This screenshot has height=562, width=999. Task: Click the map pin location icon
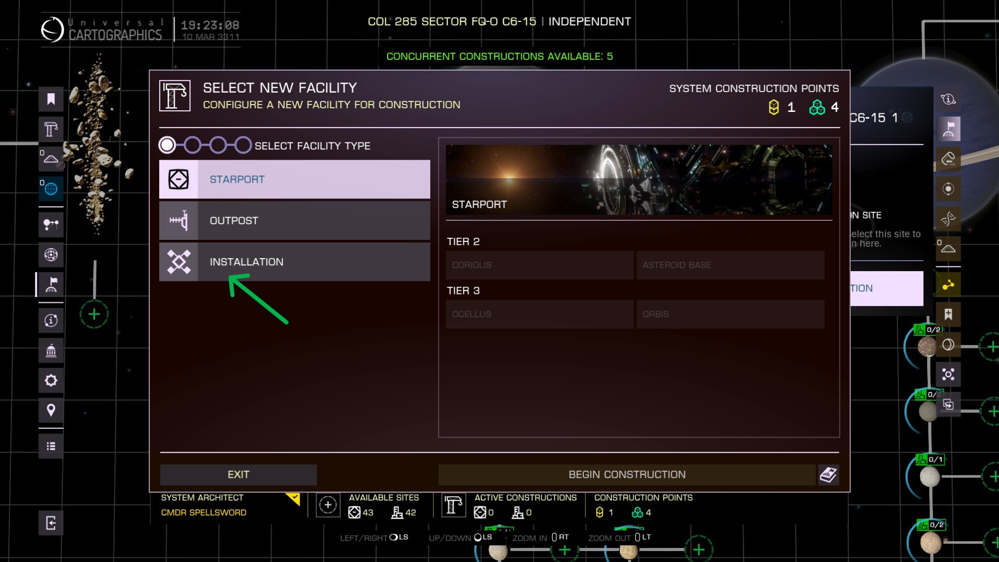[51, 410]
